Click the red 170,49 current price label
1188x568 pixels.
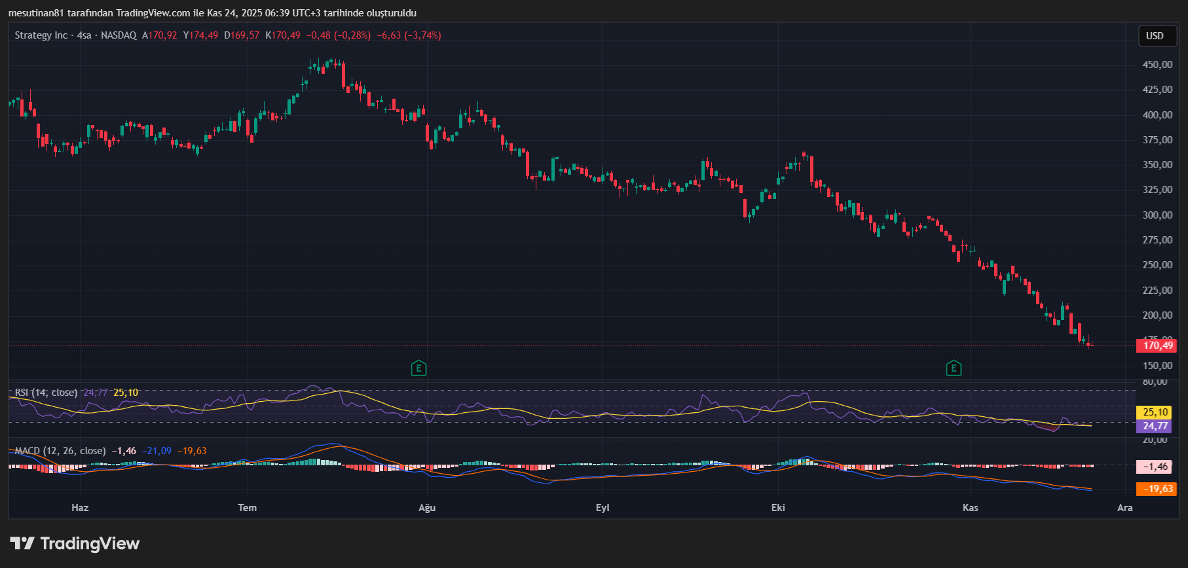coord(1157,346)
